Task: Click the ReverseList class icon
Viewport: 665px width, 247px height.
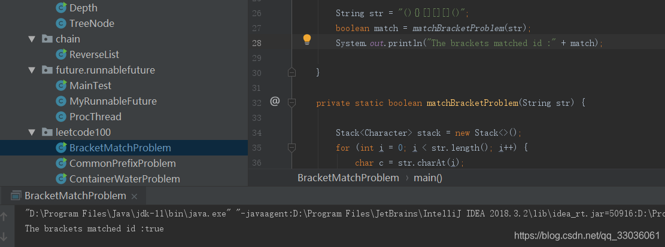Action: [62, 54]
